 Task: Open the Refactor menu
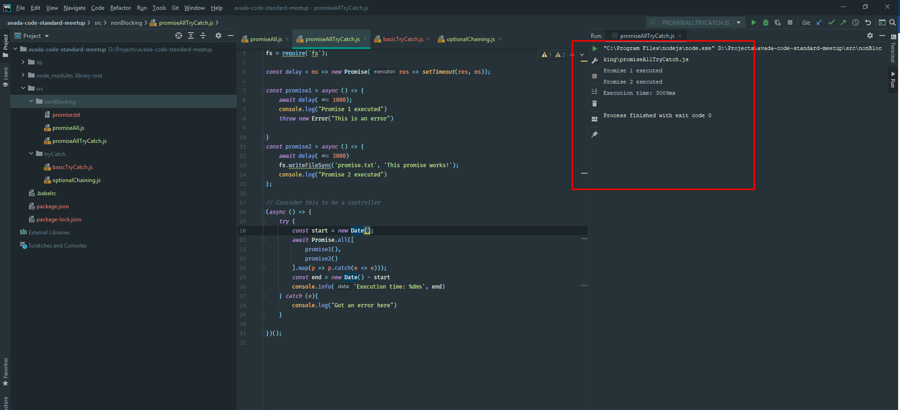click(x=121, y=8)
